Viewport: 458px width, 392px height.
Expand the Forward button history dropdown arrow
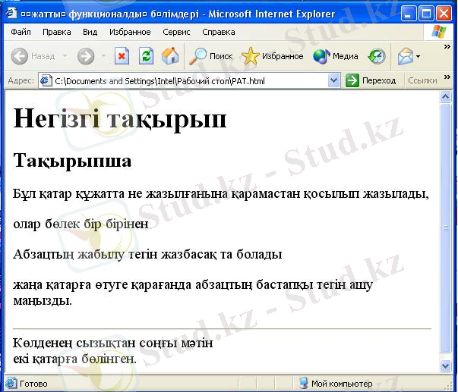pos(103,56)
